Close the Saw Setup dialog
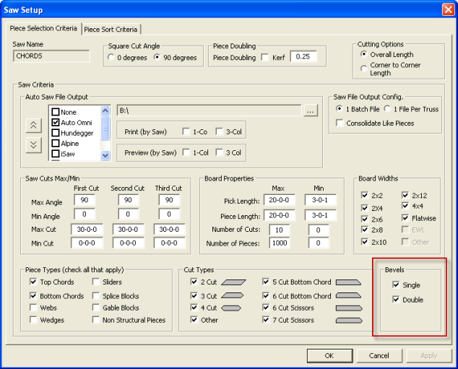 (448, 9)
